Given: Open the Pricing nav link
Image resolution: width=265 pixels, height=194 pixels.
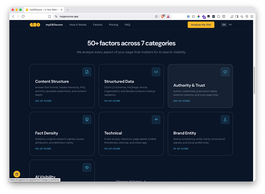Looking at the screenshot, I should point(113,25).
